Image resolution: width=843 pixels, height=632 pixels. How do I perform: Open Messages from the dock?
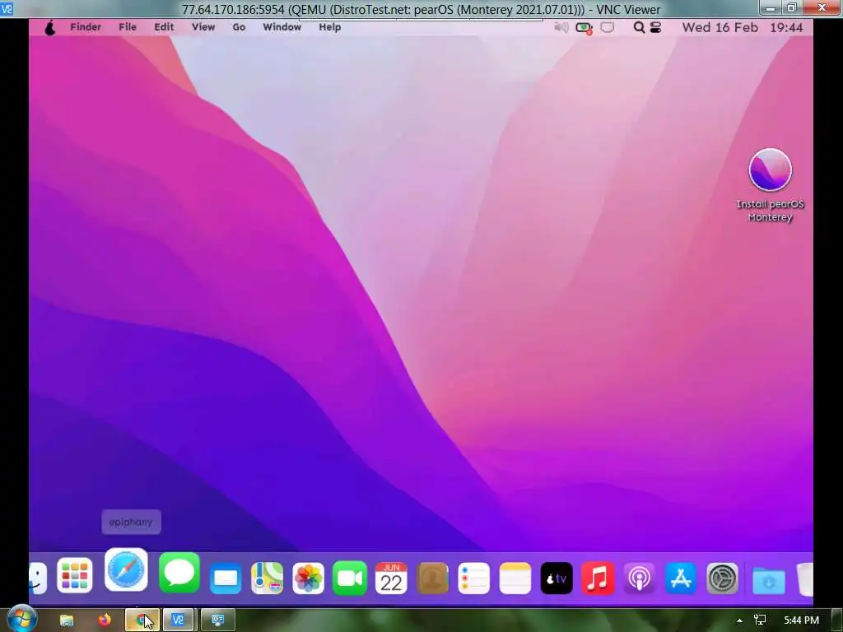point(179,573)
